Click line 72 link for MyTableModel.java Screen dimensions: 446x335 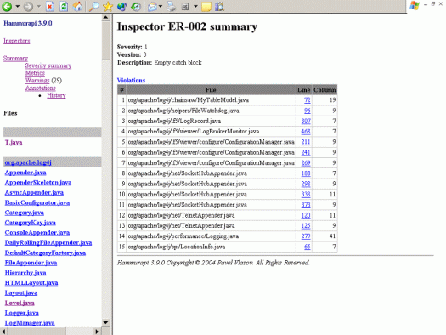(308, 100)
